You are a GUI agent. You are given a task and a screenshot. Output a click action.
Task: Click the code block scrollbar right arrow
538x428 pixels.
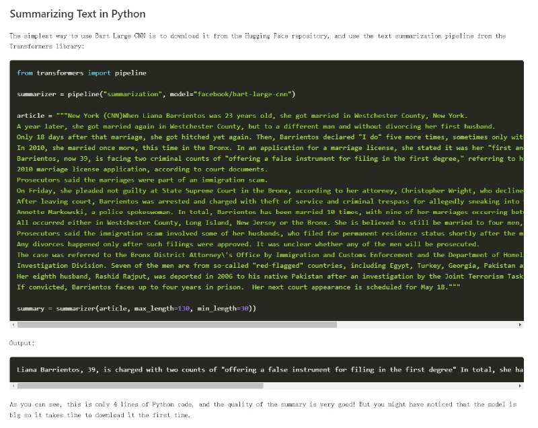coord(520,324)
